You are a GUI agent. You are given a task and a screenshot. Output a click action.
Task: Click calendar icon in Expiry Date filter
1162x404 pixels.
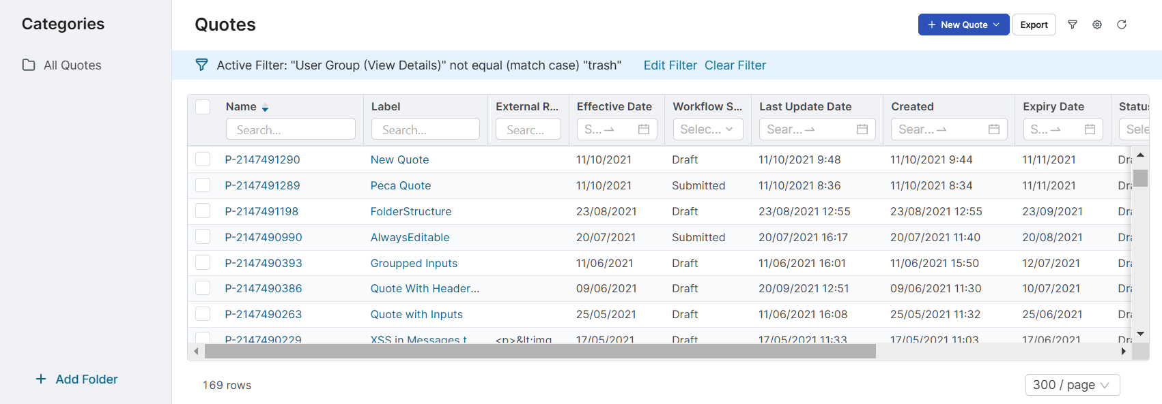(x=1090, y=129)
